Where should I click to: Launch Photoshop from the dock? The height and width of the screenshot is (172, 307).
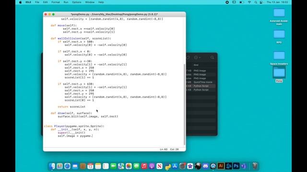click(236, 166)
